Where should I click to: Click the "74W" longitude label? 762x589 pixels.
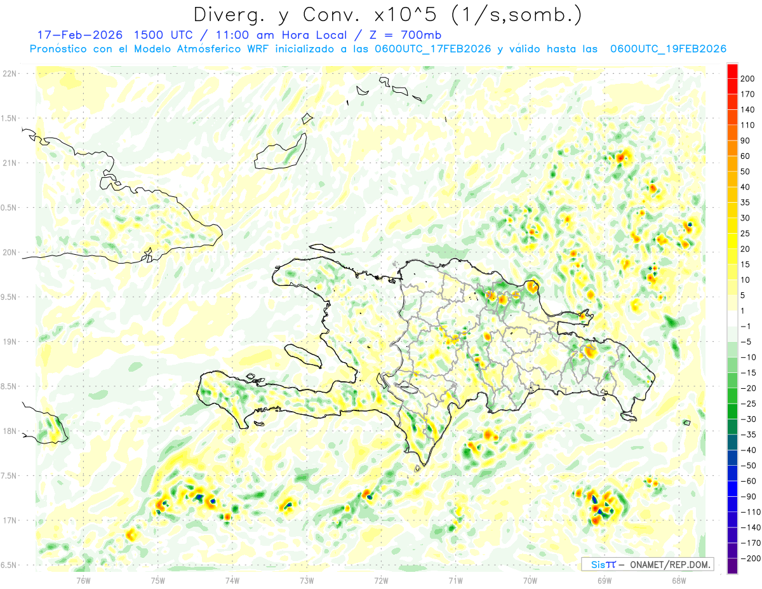click(232, 581)
